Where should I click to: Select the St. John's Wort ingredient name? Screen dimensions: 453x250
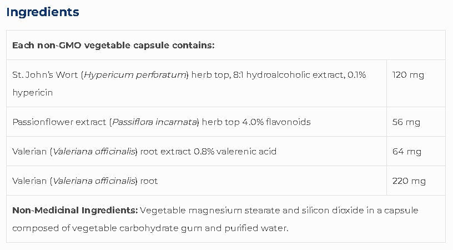click(x=46, y=74)
